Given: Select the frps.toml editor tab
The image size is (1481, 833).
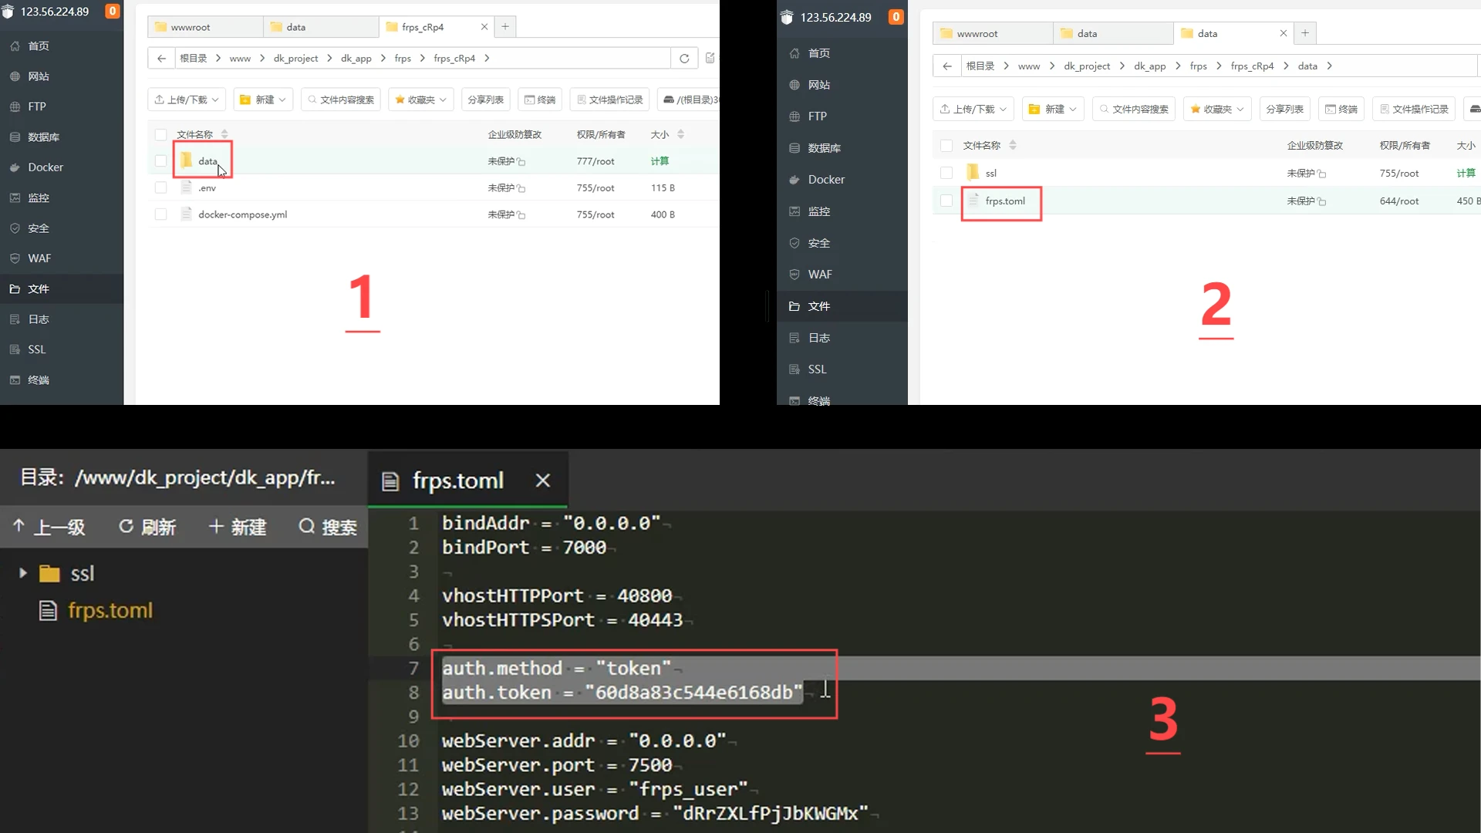Looking at the screenshot, I should pyautogui.click(x=457, y=481).
